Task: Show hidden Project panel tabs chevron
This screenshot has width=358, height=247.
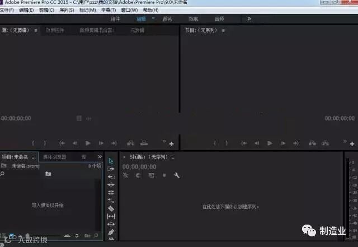Action: pos(100,157)
